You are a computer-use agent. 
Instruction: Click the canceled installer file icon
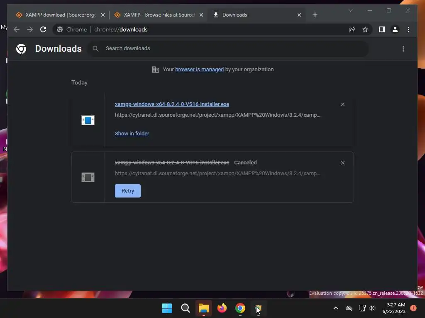[88, 177]
